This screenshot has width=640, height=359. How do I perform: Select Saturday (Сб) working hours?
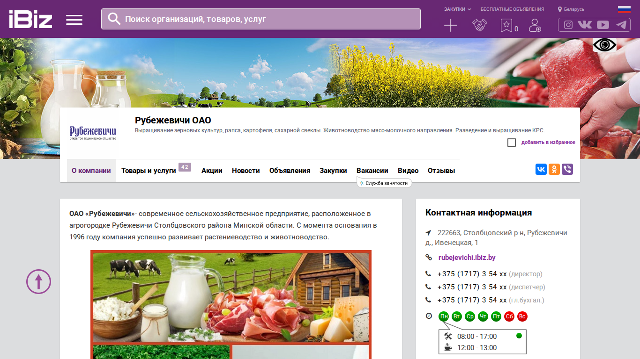tap(509, 316)
